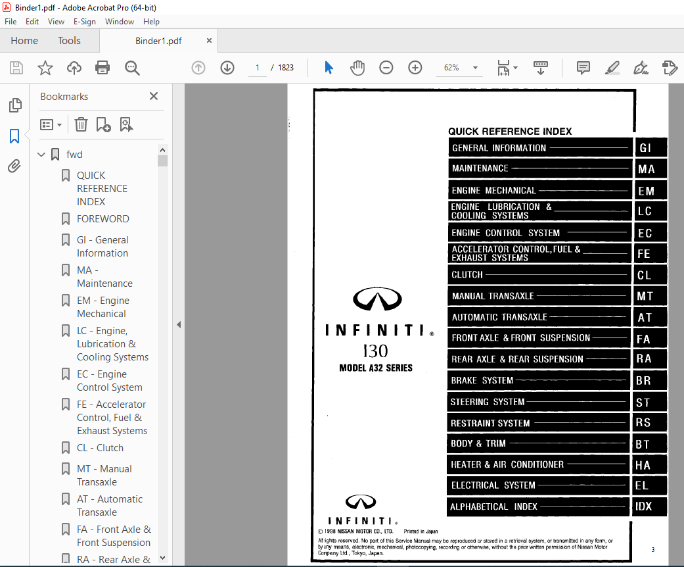Open the Window menu

pos(120,22)
